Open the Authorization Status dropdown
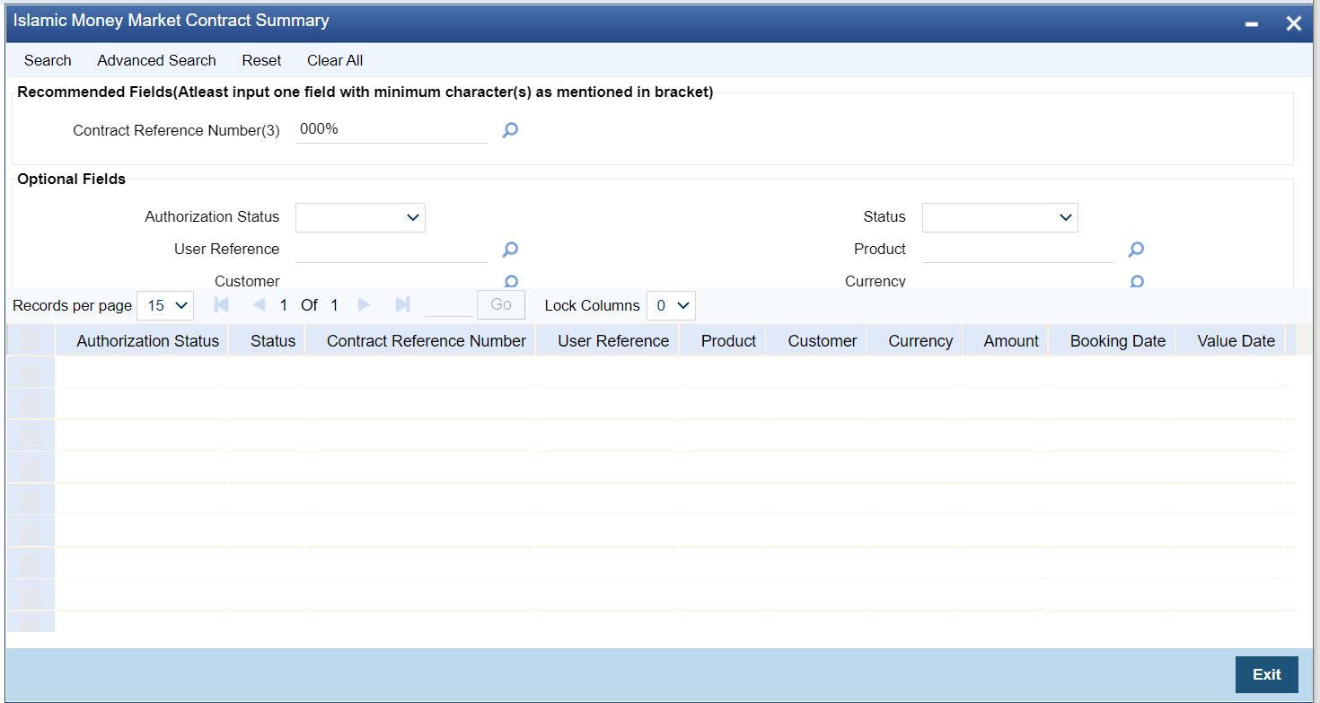Image resolution: width=1320 pixels, height=703 pixels. pyautogui.click(x=360, y=217)
